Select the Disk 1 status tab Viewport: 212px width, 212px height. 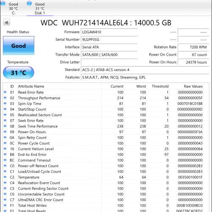click(x=40, y=8)
